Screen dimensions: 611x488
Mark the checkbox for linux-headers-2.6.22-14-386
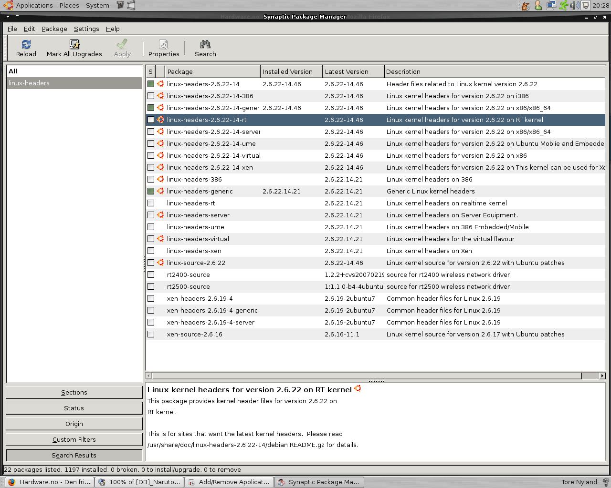(151, 96)
